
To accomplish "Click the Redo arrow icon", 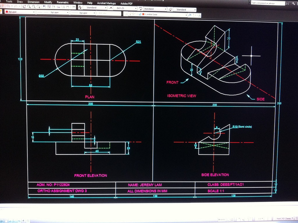I will pyautogui.click(x=16, y=7).
